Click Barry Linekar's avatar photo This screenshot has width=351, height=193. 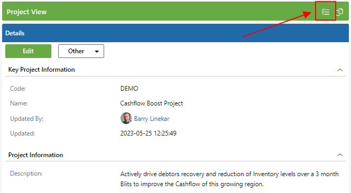126,118
